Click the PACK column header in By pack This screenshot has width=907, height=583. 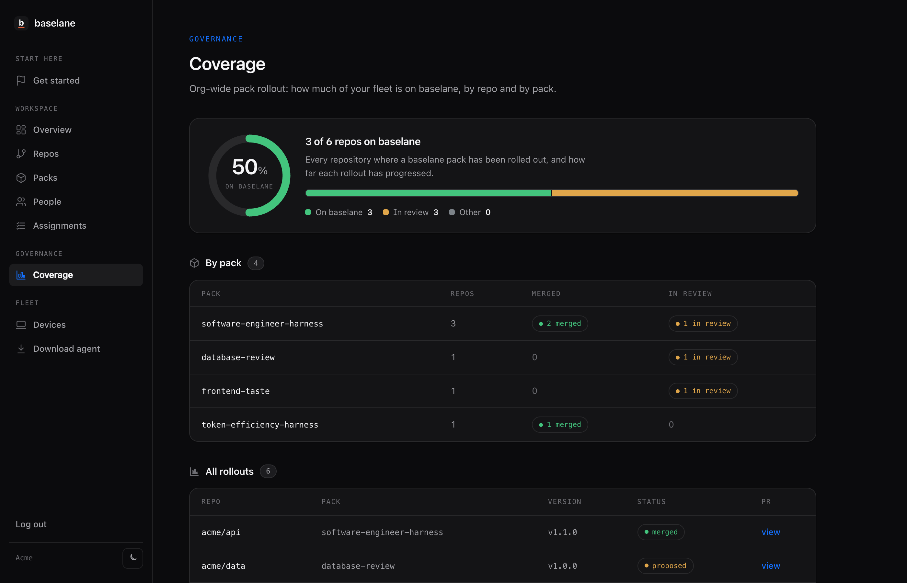point(211,294)
